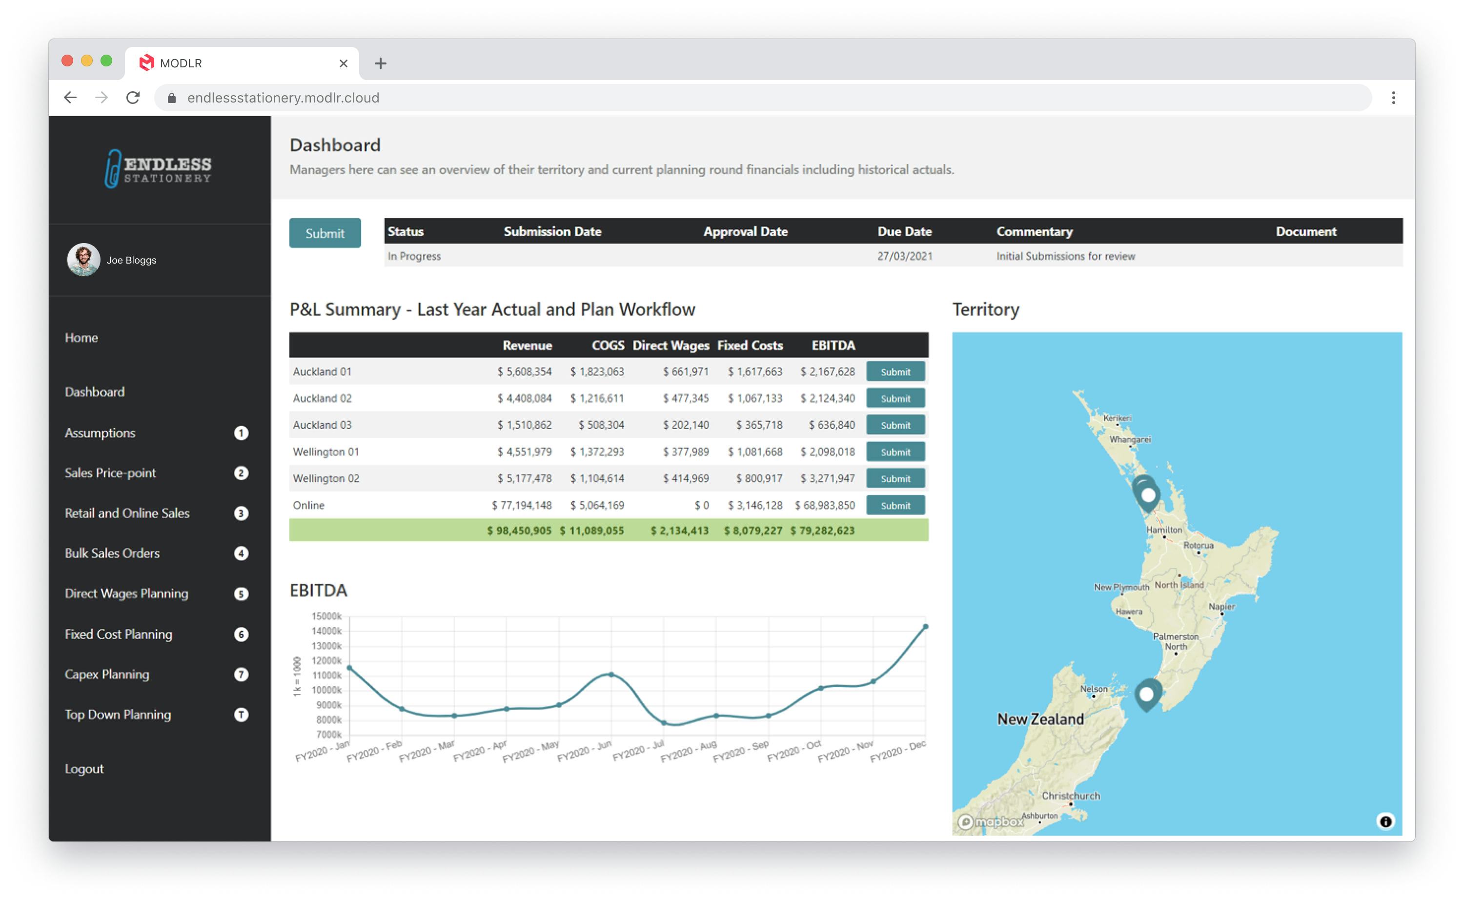The width and height of the screenshot is (1464, 900).
Task: Open a new browser tab
Action: tap(380, 63)
